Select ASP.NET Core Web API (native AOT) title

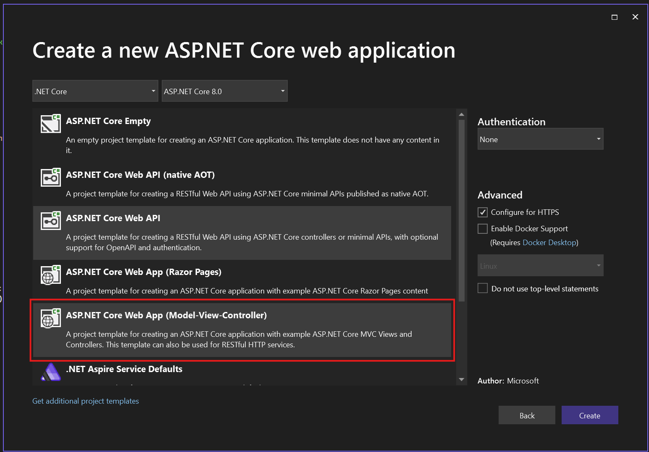[x=140, y=175]
